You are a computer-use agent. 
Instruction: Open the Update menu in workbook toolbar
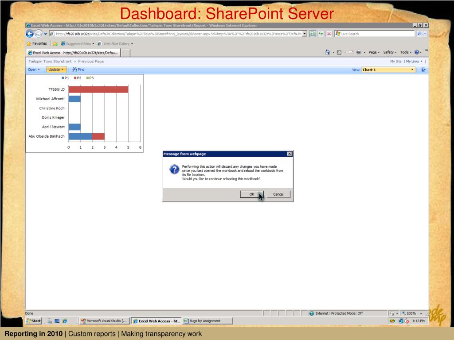click(56, 70)
